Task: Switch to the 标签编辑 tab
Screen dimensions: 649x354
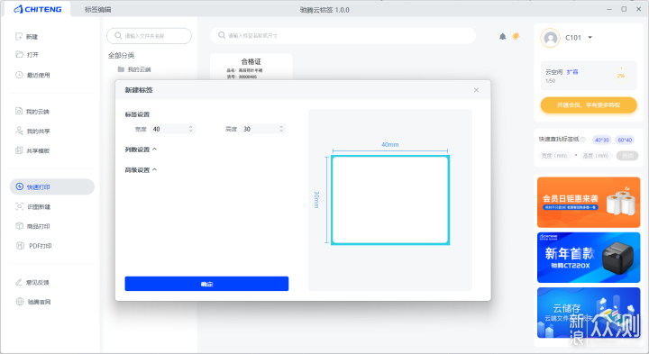Action: pyautogui.click(x=97, y=10)
